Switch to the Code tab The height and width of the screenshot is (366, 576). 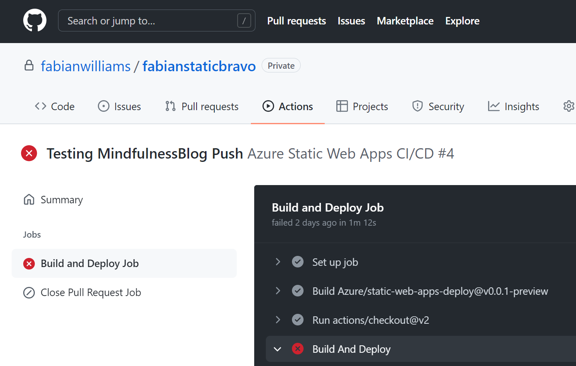[x=55, y=106]
